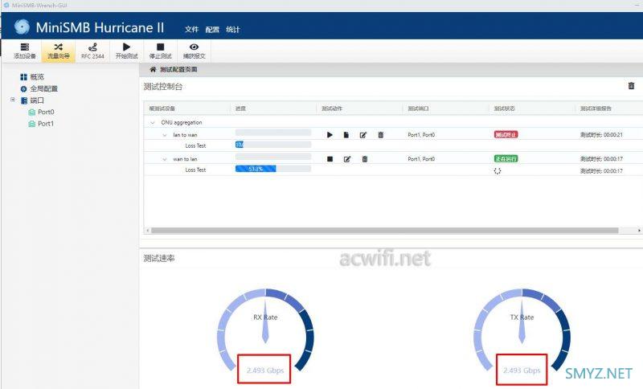This screenshot has height=389, width=643.
Task: Start testing with the 开始测试 toolbar button
Action: tap(127, 51)
